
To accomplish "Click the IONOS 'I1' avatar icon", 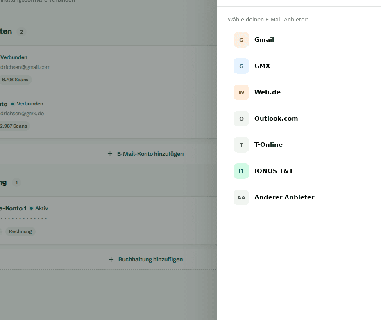I will coord(241,171).
